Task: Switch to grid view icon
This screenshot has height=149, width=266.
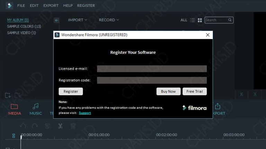Action: (x=200, y=20)
